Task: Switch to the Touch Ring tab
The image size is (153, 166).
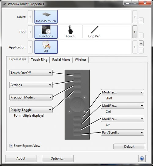Action: (x=39, y=60)
